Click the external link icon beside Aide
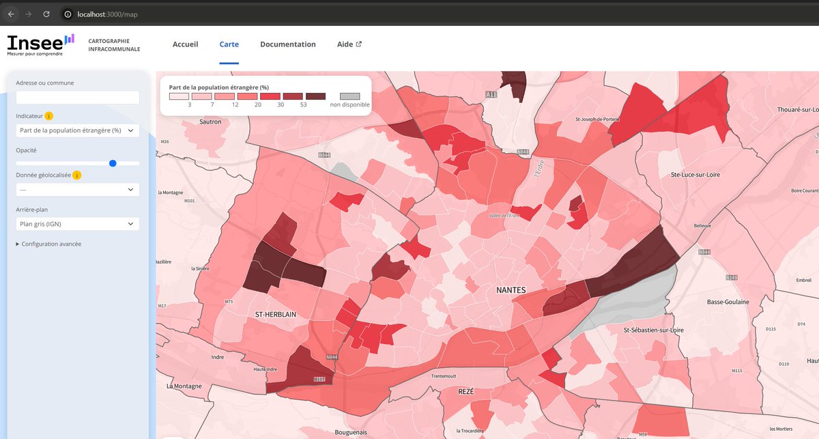 point(359,44)
